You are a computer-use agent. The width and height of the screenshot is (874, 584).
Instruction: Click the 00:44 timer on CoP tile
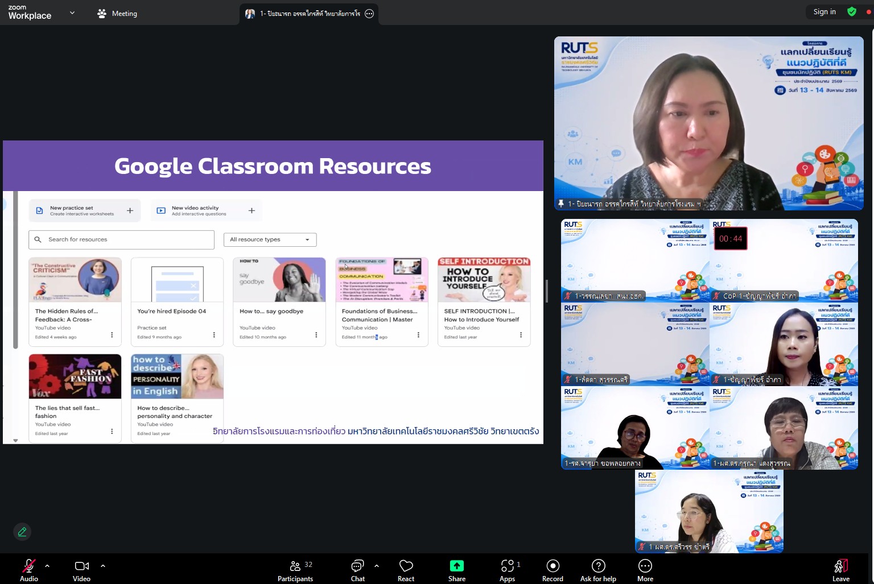pyautogui.click(x=731, y=239)
